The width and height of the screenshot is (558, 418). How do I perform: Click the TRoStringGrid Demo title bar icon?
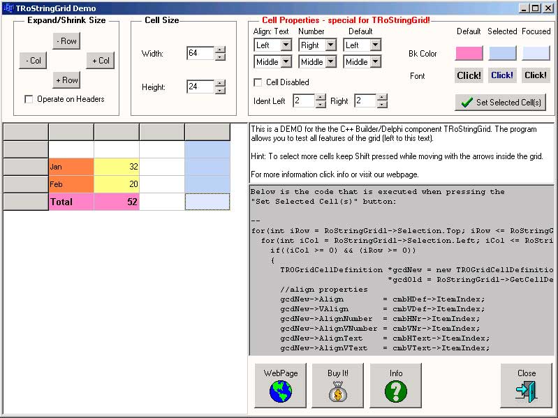tap(8, 8)
